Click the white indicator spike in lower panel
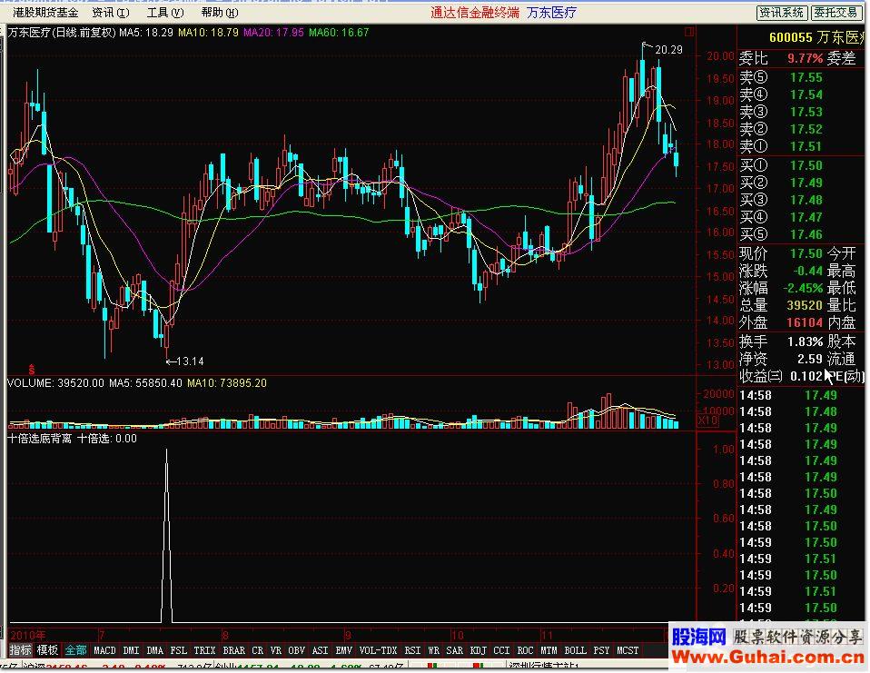The height and width of the screenshot is (673, 870). click(166, 536)
